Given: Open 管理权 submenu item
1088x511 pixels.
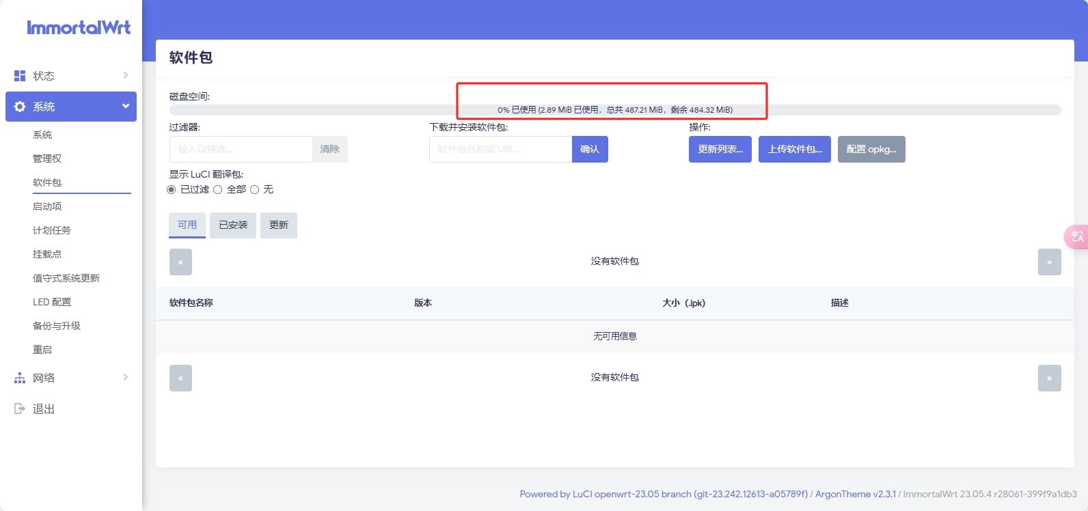Looking at the screenshot, I should tap(47, 158).
